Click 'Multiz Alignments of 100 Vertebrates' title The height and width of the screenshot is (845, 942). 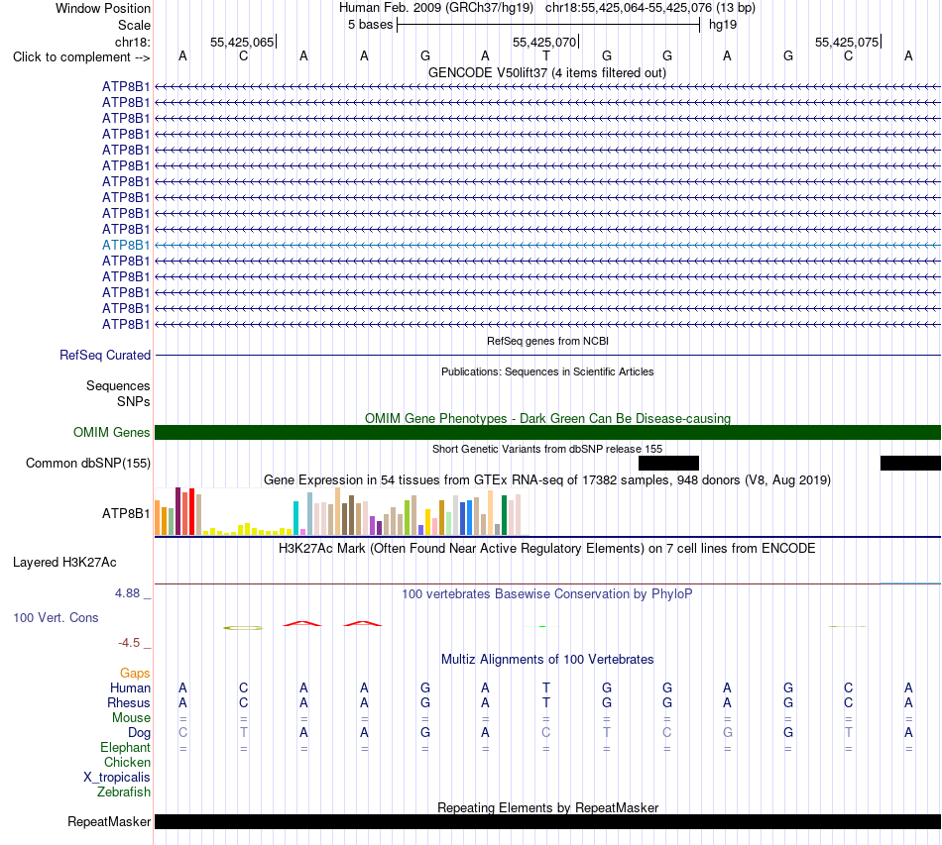[x=547, y=659]
